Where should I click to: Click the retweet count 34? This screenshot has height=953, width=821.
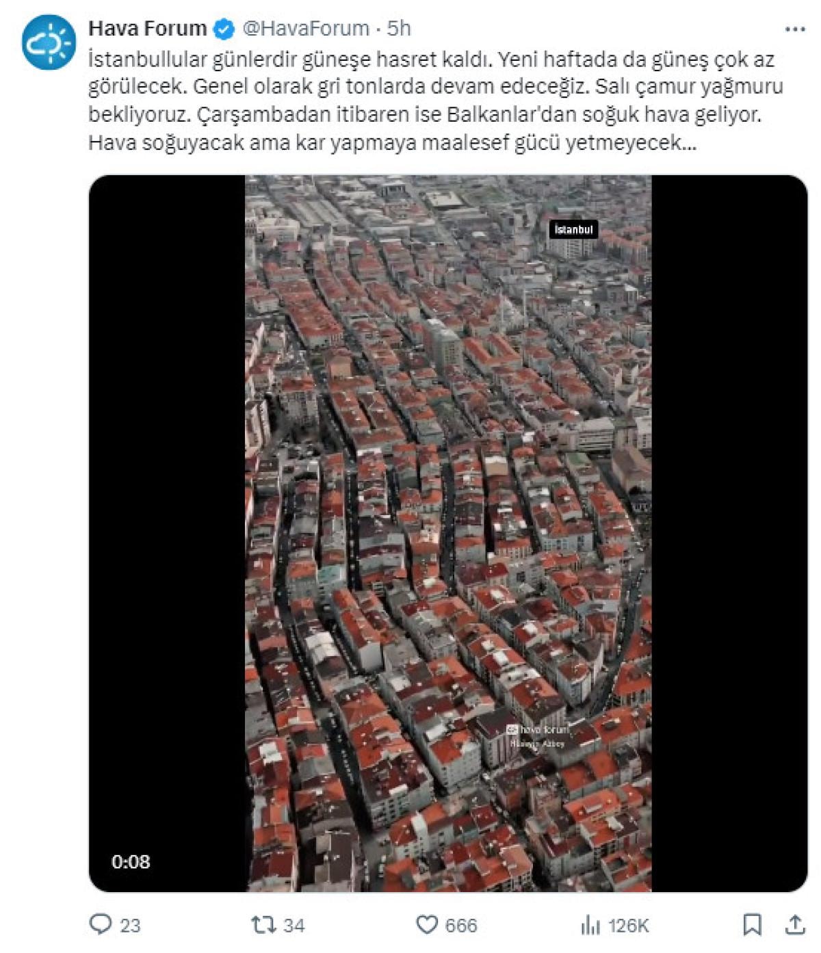[x=294, y=926]
